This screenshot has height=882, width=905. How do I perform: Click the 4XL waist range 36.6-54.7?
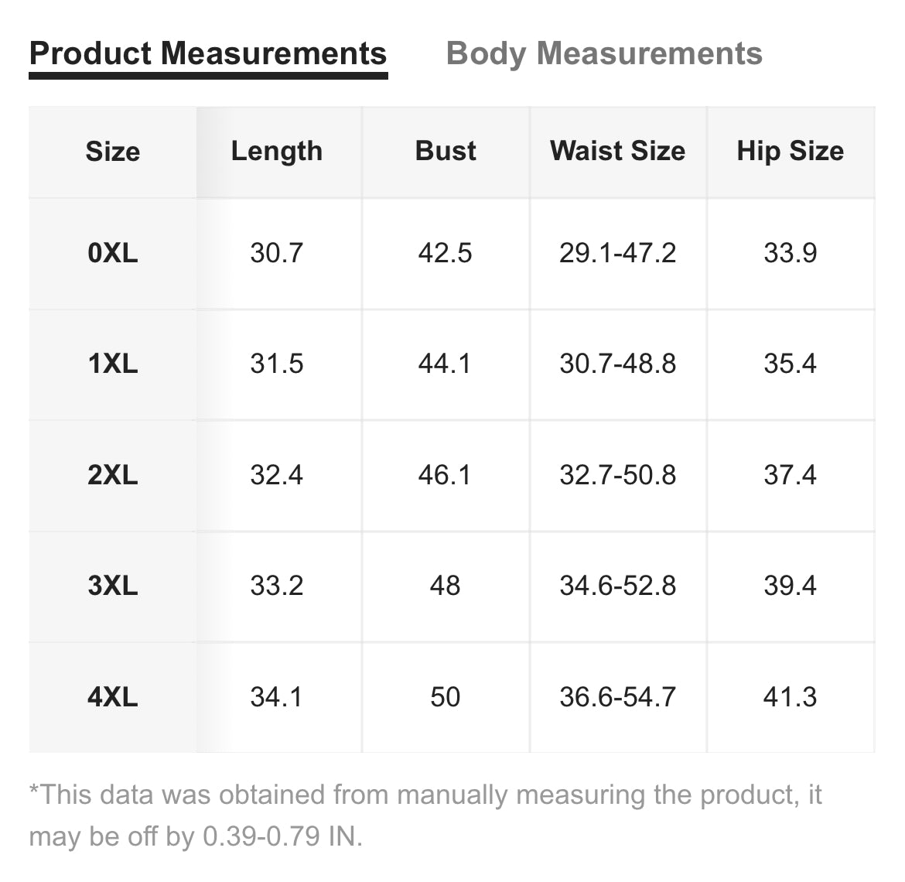coord(617,697)
